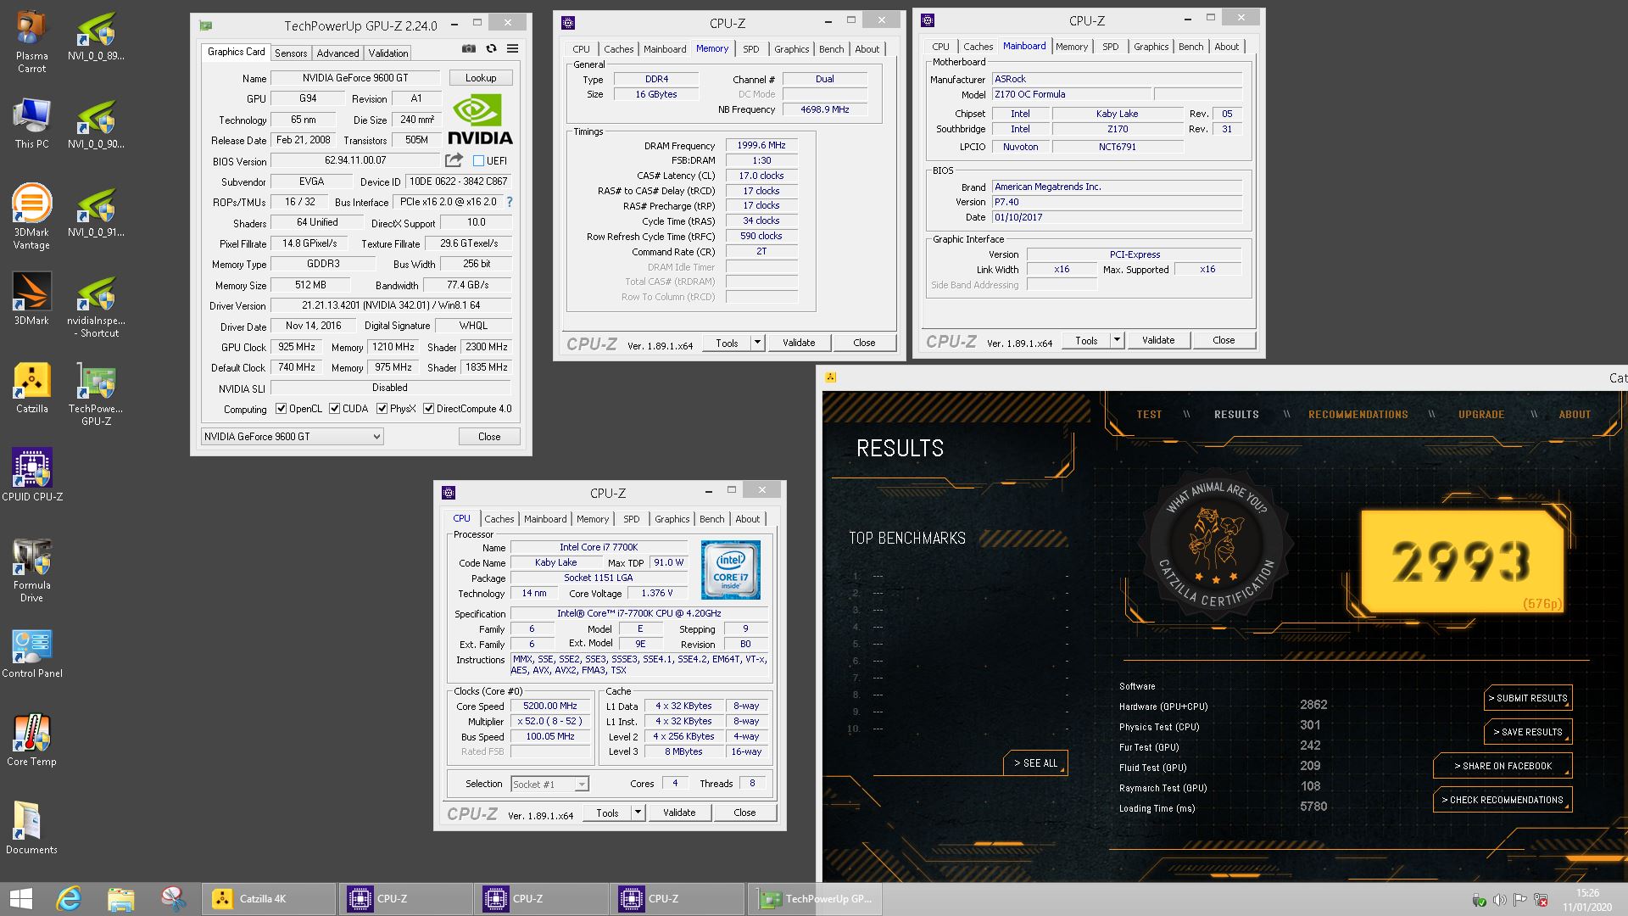Click Share on Facebook button
The width and height of the screenshot is (1628, 916).
pos(1503,766)
